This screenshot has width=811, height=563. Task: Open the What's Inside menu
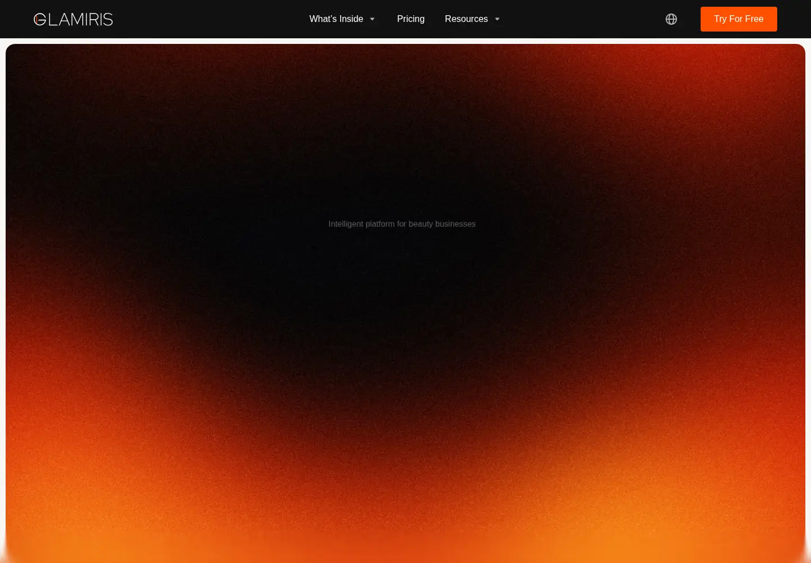coord(336,19)
